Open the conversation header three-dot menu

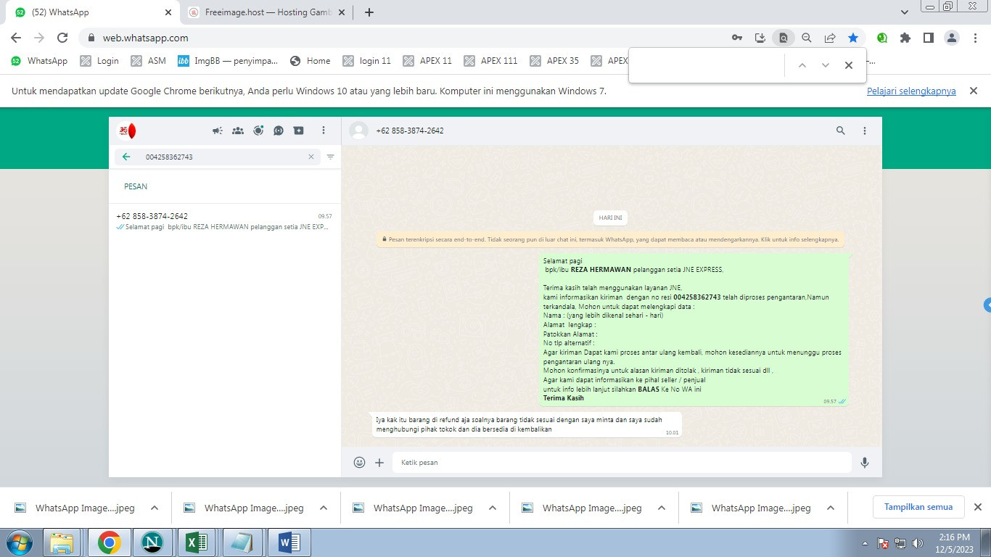tap(865, 131)
